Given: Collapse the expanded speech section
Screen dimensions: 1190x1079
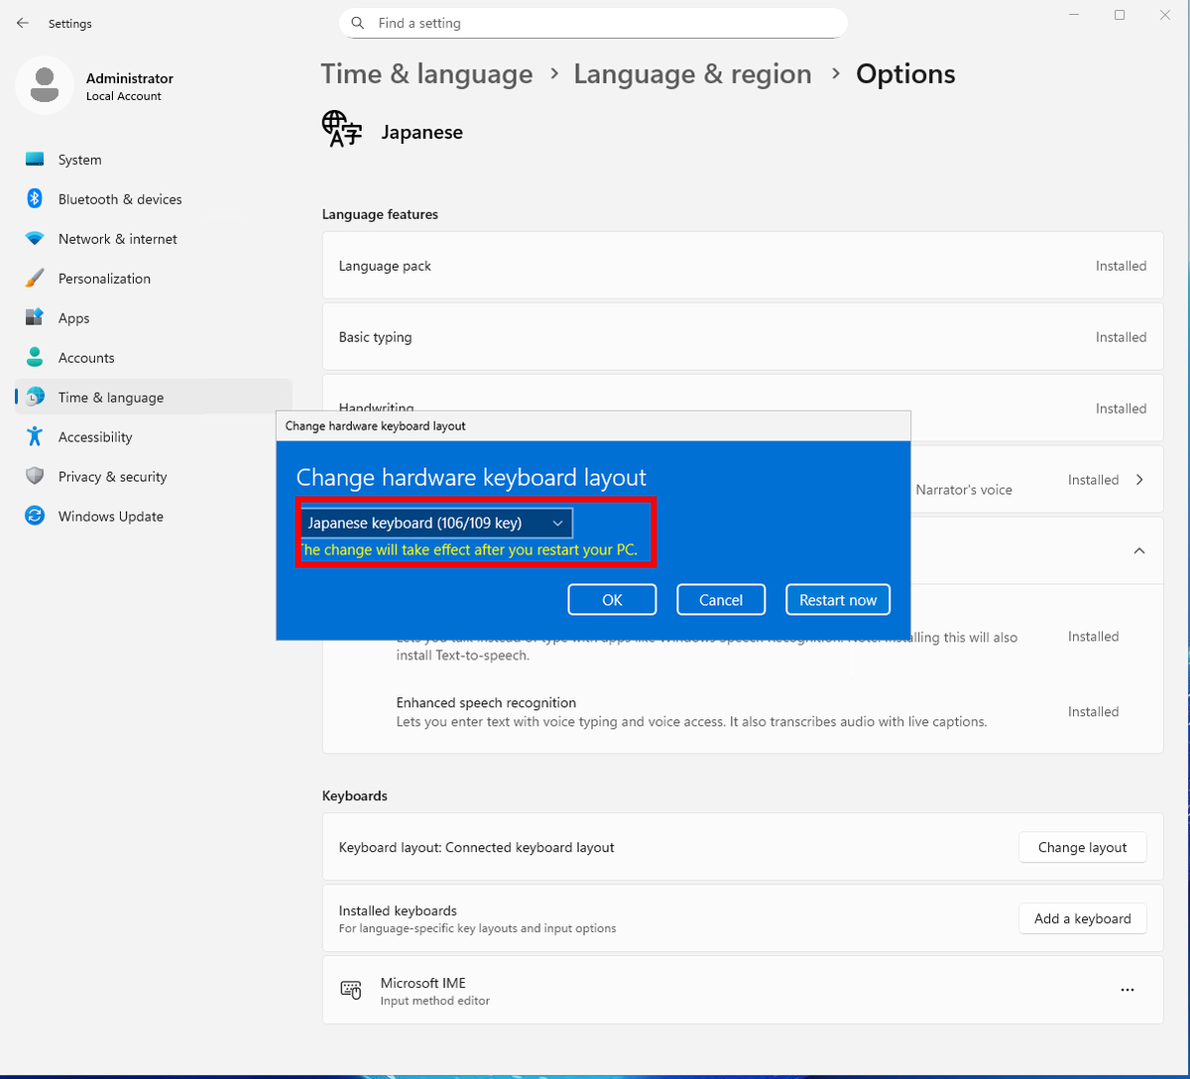Looking at the screenshot, I should tap(1138, 550).
